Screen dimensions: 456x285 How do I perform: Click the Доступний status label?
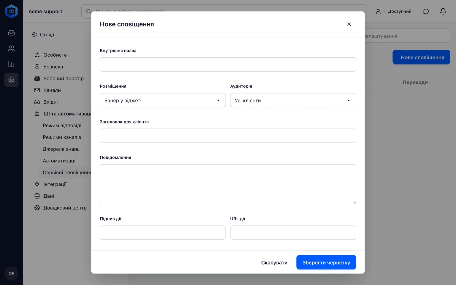400,11
